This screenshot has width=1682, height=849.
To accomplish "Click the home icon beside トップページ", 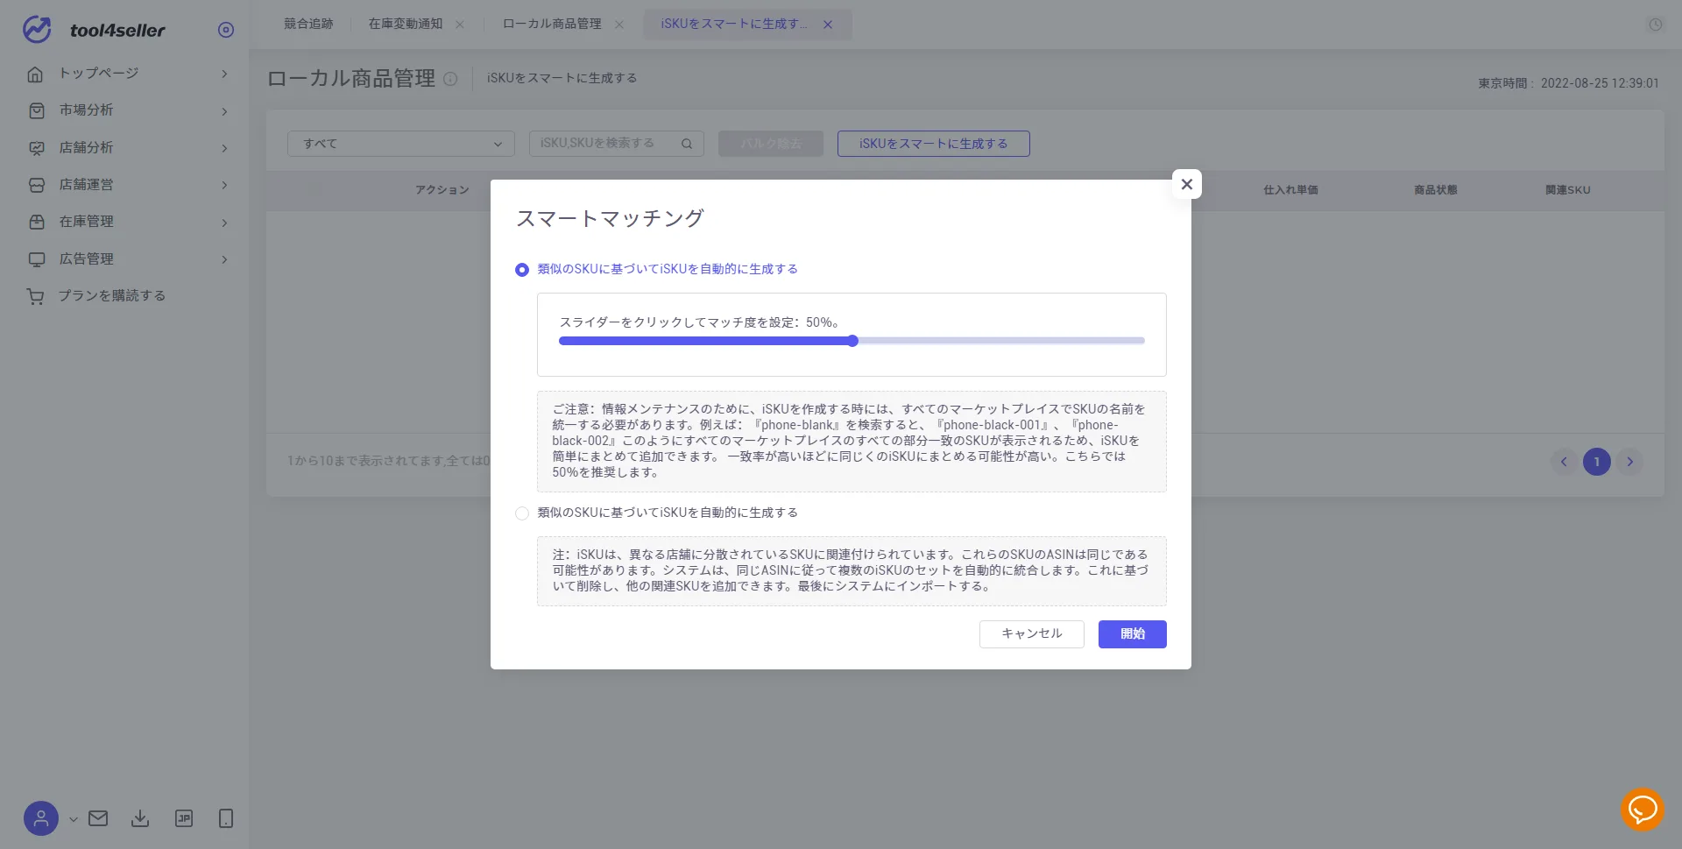I will 36,74.
